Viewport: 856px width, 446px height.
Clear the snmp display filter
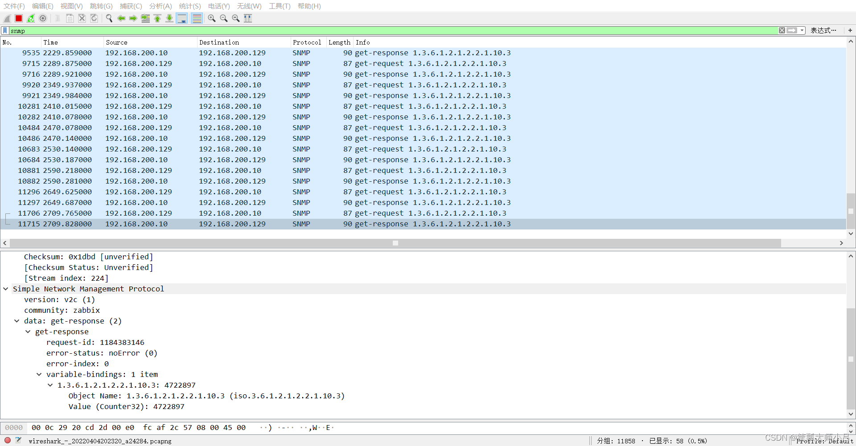[x=782, y=30]
